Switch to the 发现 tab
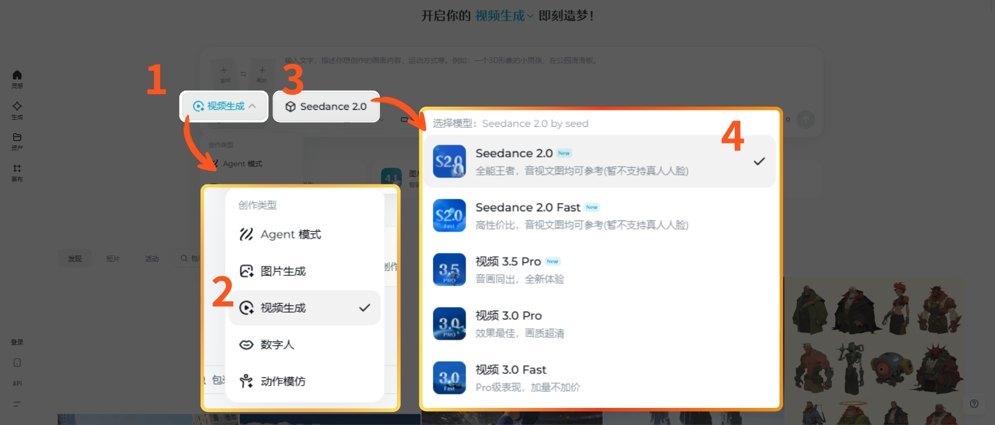Image resolution: width=995 pixels, height=425 pixels. (75, 258)
